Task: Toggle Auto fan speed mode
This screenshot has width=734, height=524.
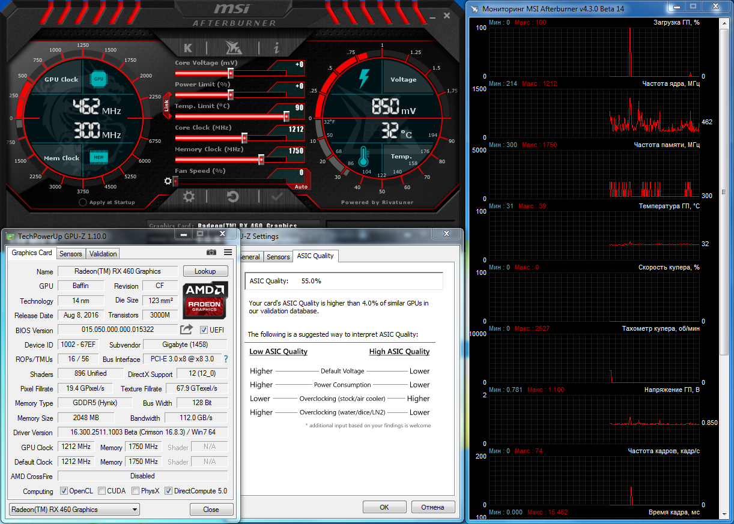Action: point(301,187)
